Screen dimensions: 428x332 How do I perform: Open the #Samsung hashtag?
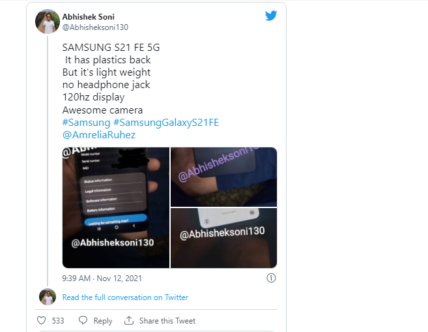[86, 123]
